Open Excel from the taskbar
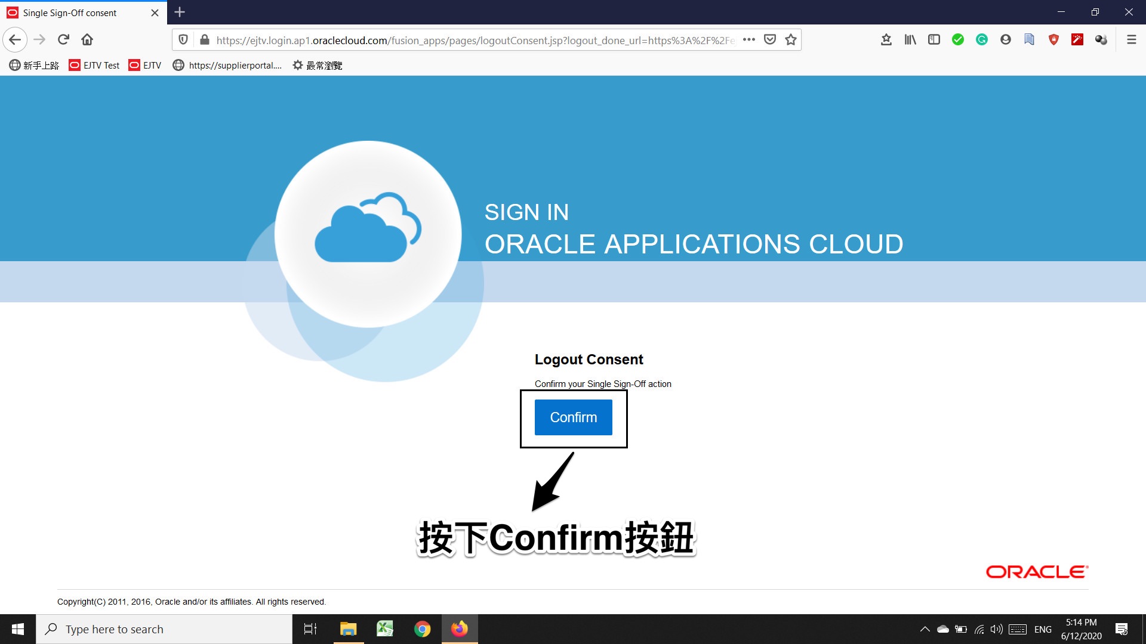 (x=385, y=629)
